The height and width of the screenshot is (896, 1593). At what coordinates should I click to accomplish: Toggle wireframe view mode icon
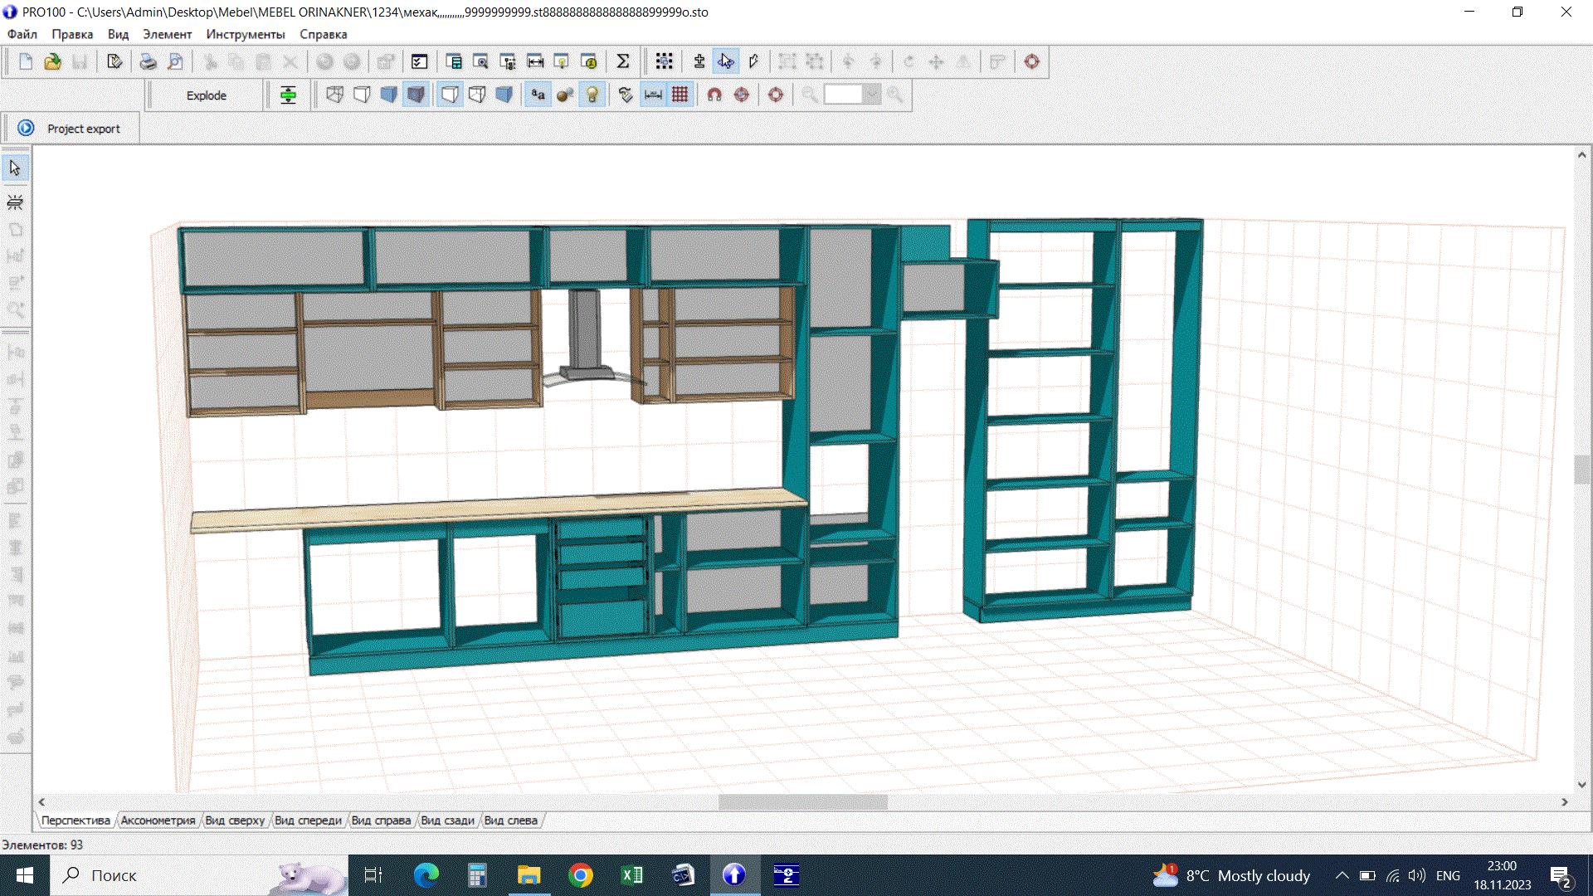[335, 94]
